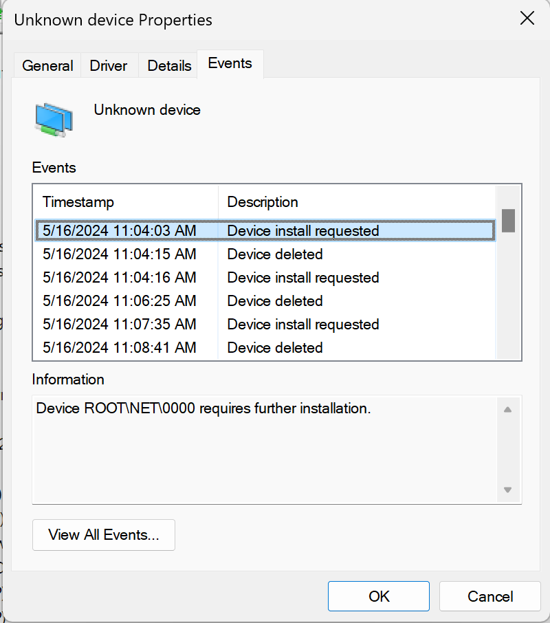Select the 11:04:15 AM Device deleted event
The image size is (550, 623).
pyautogui.click(x=265, y=254)
